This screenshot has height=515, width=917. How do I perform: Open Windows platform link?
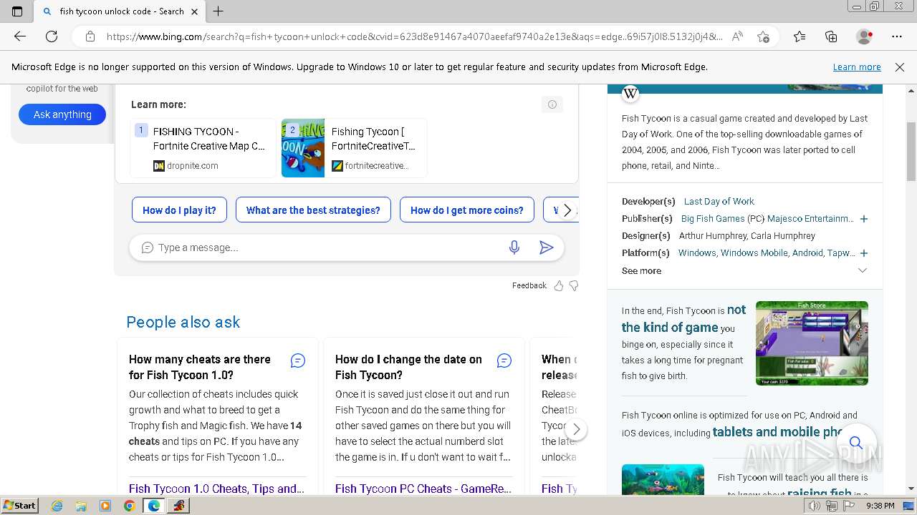697,253
